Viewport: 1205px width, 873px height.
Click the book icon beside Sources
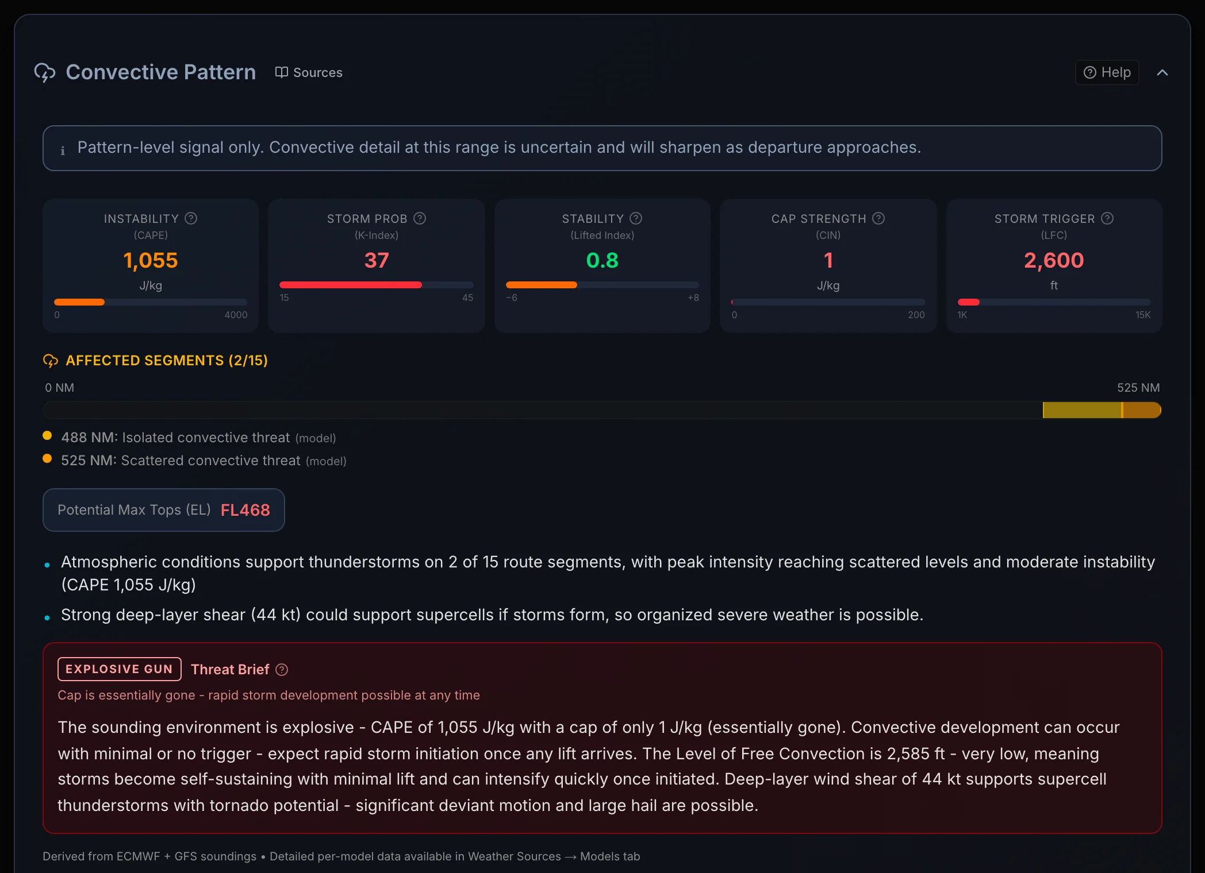click(281, 72)
